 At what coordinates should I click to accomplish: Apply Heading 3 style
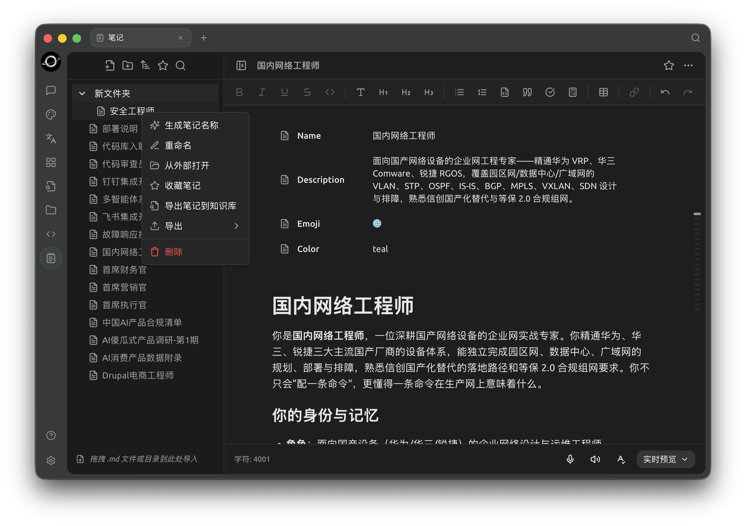(429, 92)
